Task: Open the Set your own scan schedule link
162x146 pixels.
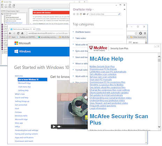Action: point(103,77)
